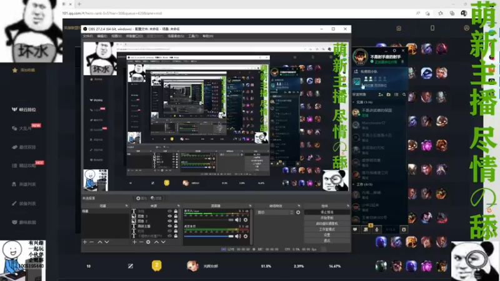Open browser profile avatar icon
Screen dimensions: 500x281
[x=464, y=13]
